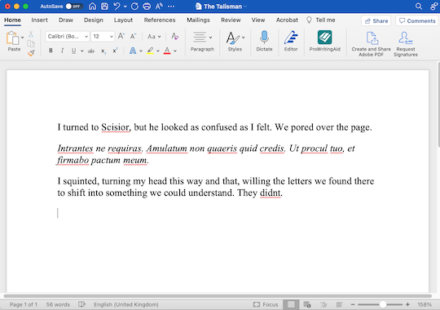Zoom out with the minus button

click(353, 304)
